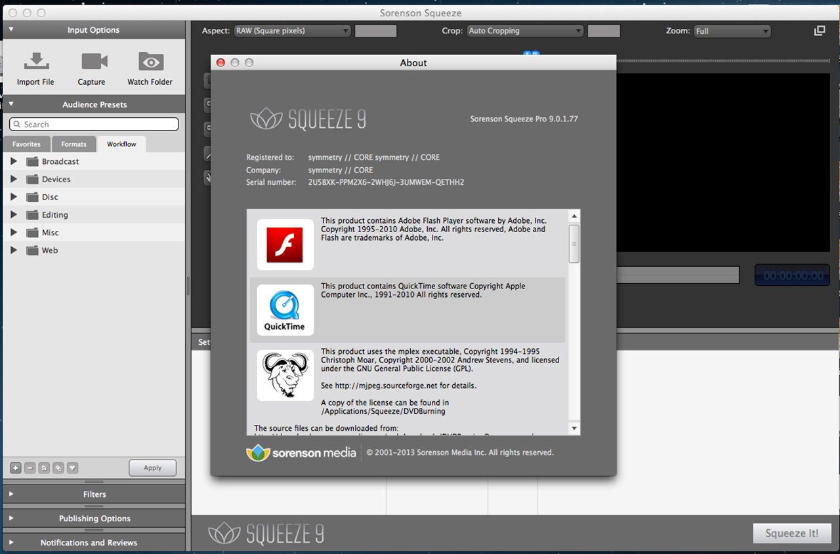
Task: Click in the presets Search field
Action: [x=94, y=124]
